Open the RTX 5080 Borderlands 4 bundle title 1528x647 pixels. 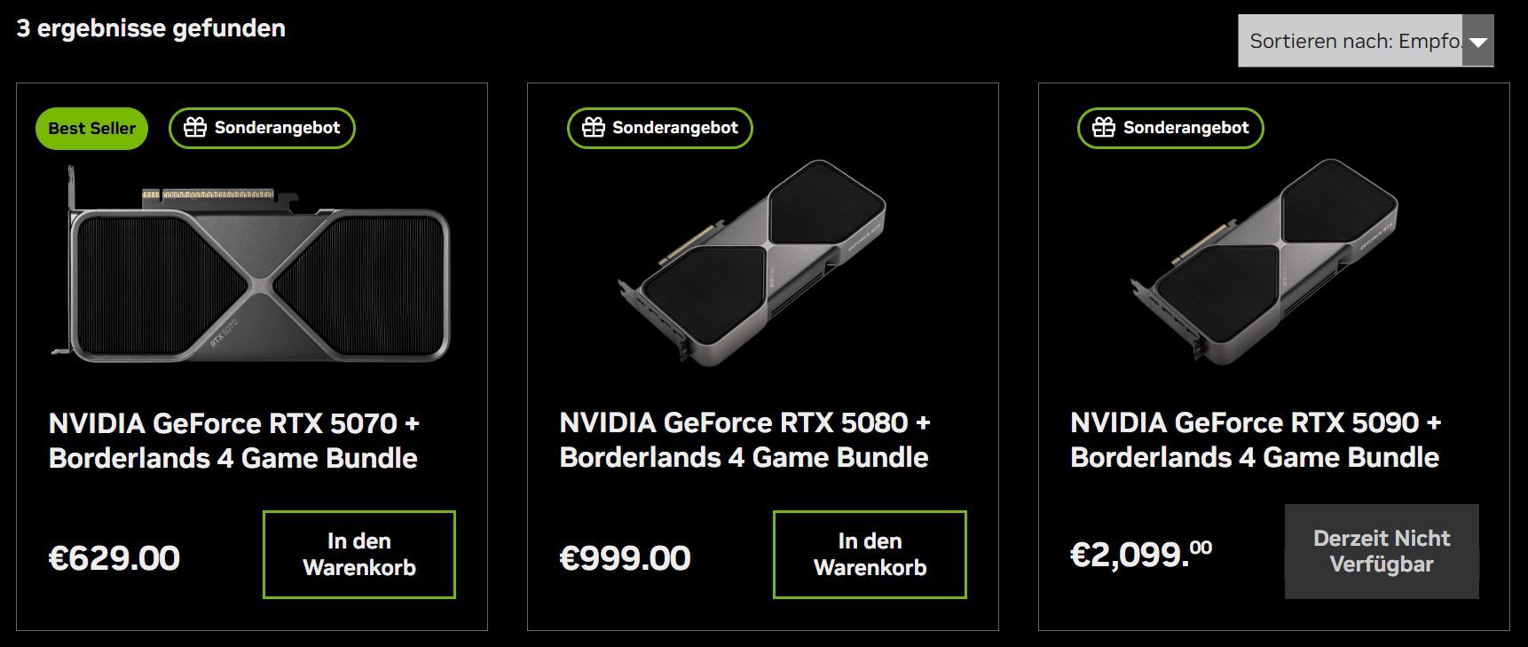point(745,439)
